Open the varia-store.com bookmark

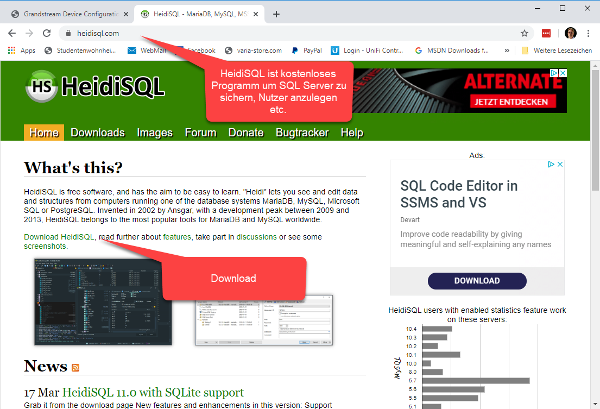click(x=254, y=51)
